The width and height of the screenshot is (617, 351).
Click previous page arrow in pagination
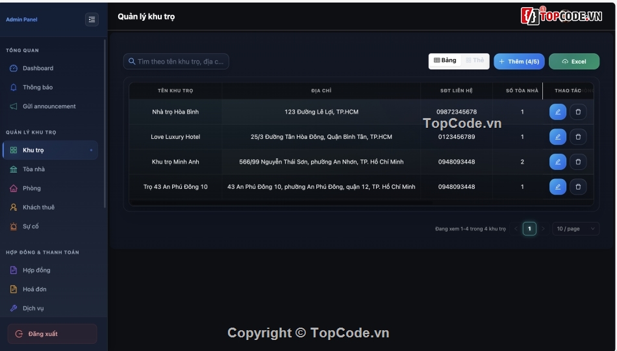516,229
